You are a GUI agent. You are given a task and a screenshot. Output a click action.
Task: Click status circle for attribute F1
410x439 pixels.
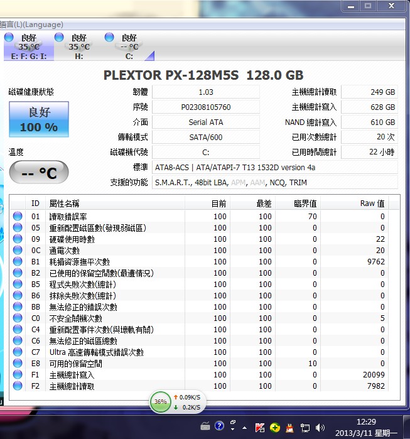coord(18,374)
